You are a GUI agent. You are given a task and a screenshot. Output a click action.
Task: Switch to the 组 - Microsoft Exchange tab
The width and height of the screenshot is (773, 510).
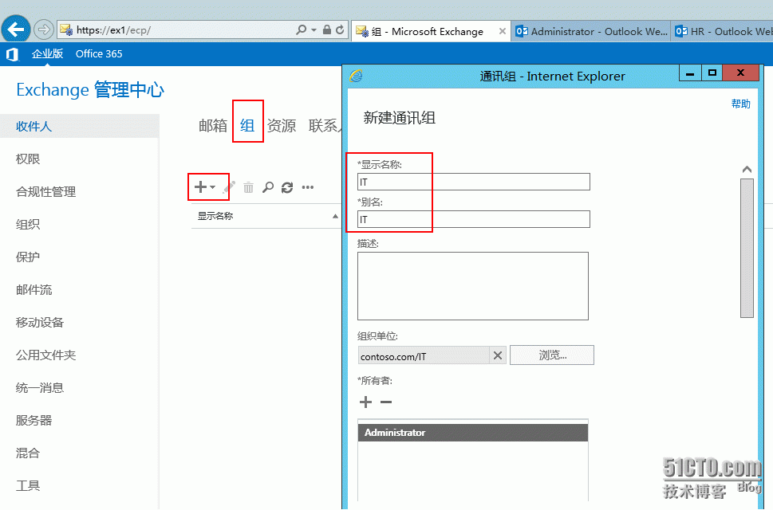427,32
